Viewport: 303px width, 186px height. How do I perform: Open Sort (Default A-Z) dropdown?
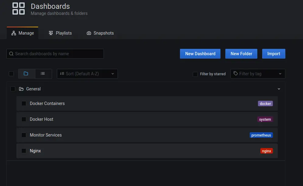(x=87, y=74)
